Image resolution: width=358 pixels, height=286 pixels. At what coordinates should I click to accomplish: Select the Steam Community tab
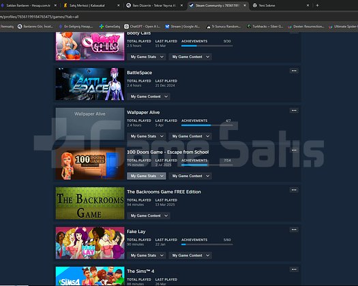click(218, 5)
